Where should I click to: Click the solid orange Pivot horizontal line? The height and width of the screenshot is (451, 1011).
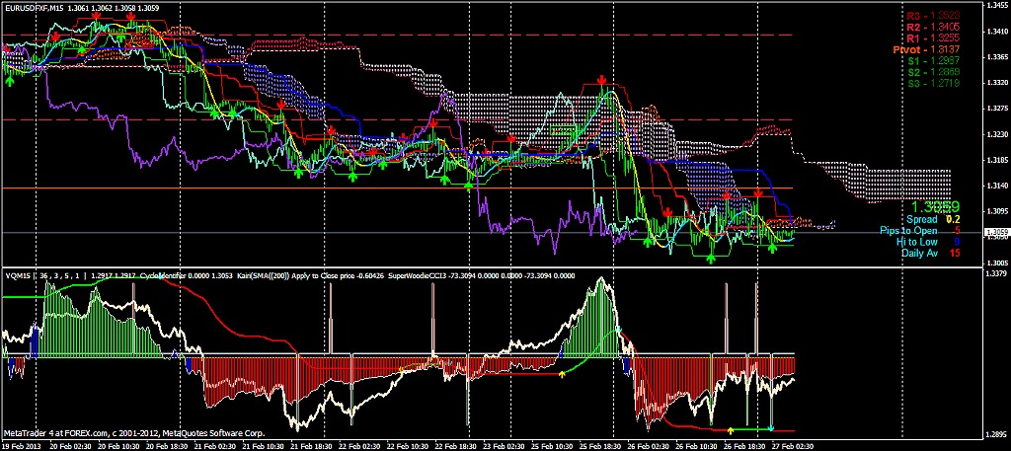pos(397,188)
